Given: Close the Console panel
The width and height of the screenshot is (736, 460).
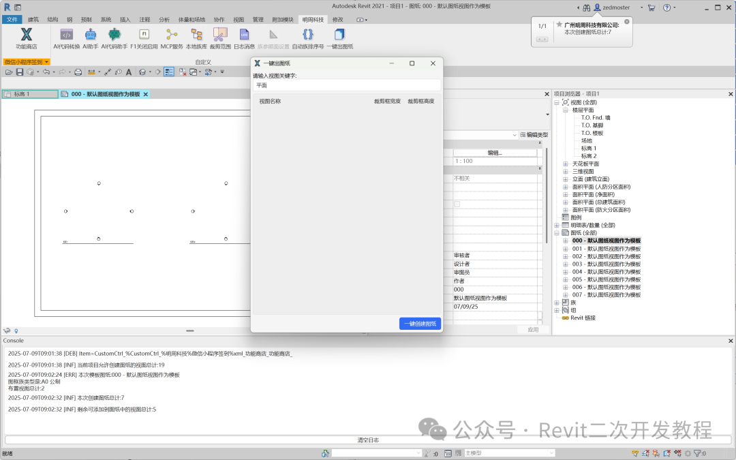Looking at the screenshot, I should 731,341.
